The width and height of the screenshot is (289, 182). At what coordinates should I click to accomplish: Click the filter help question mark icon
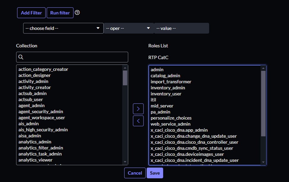coord(77,12)
